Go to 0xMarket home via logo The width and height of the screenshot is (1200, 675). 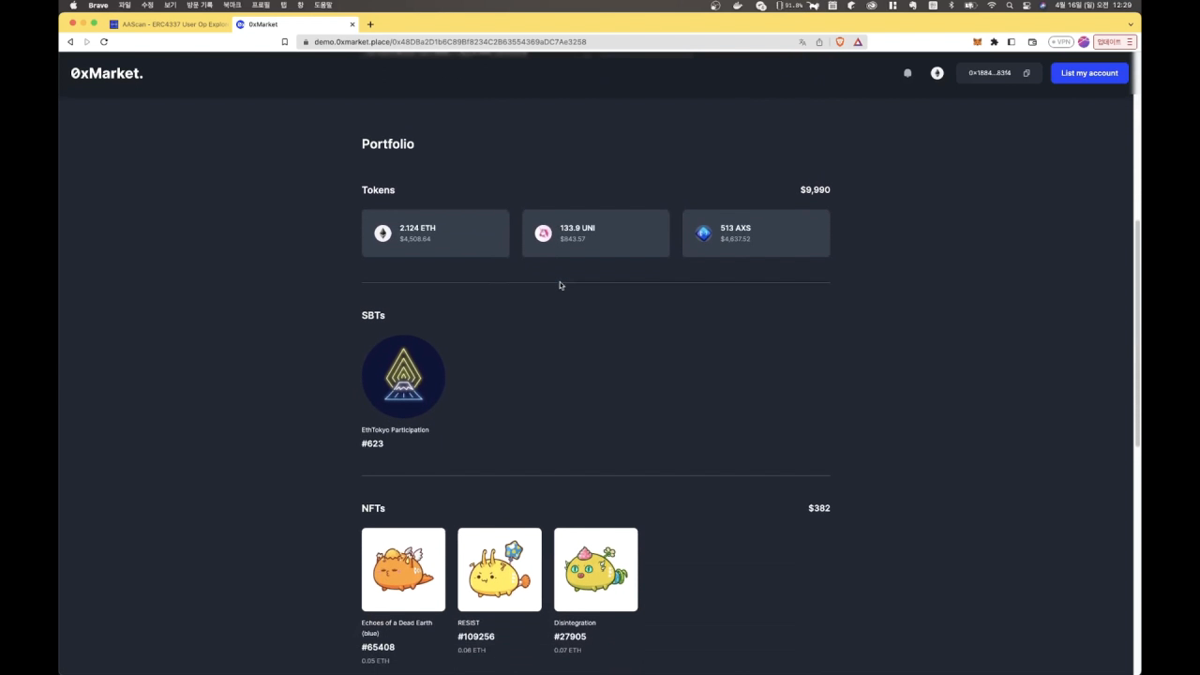(x=107, y=73)
